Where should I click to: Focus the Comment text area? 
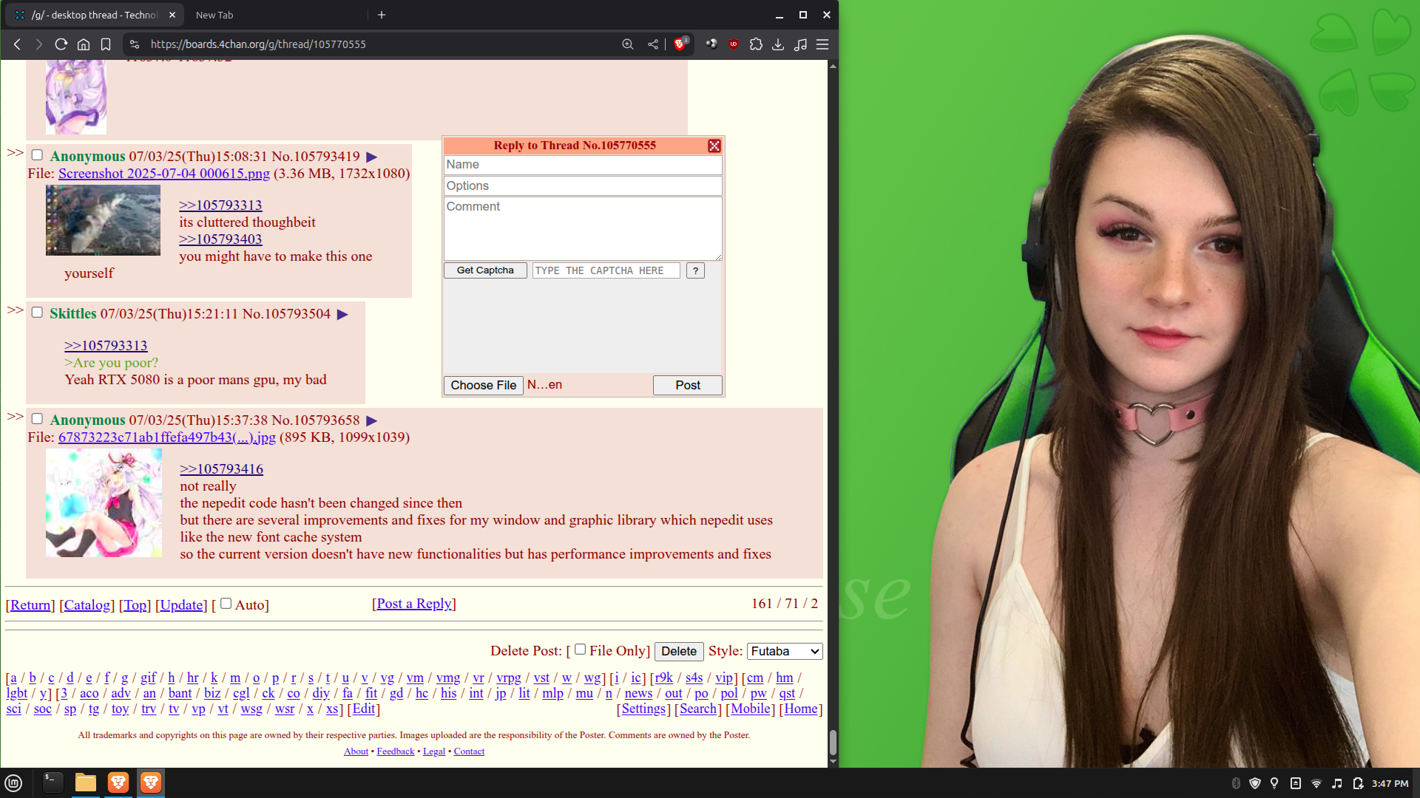tap(583, 228)
